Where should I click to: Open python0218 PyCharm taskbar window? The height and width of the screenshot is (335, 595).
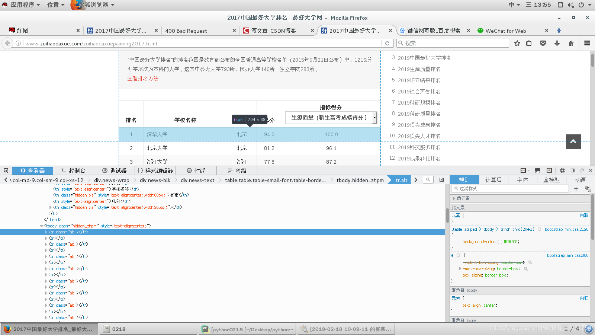[248, 329]
